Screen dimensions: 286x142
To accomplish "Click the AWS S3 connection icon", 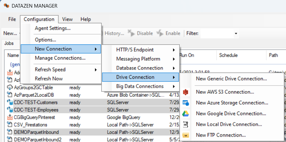I will click(186, 92).
